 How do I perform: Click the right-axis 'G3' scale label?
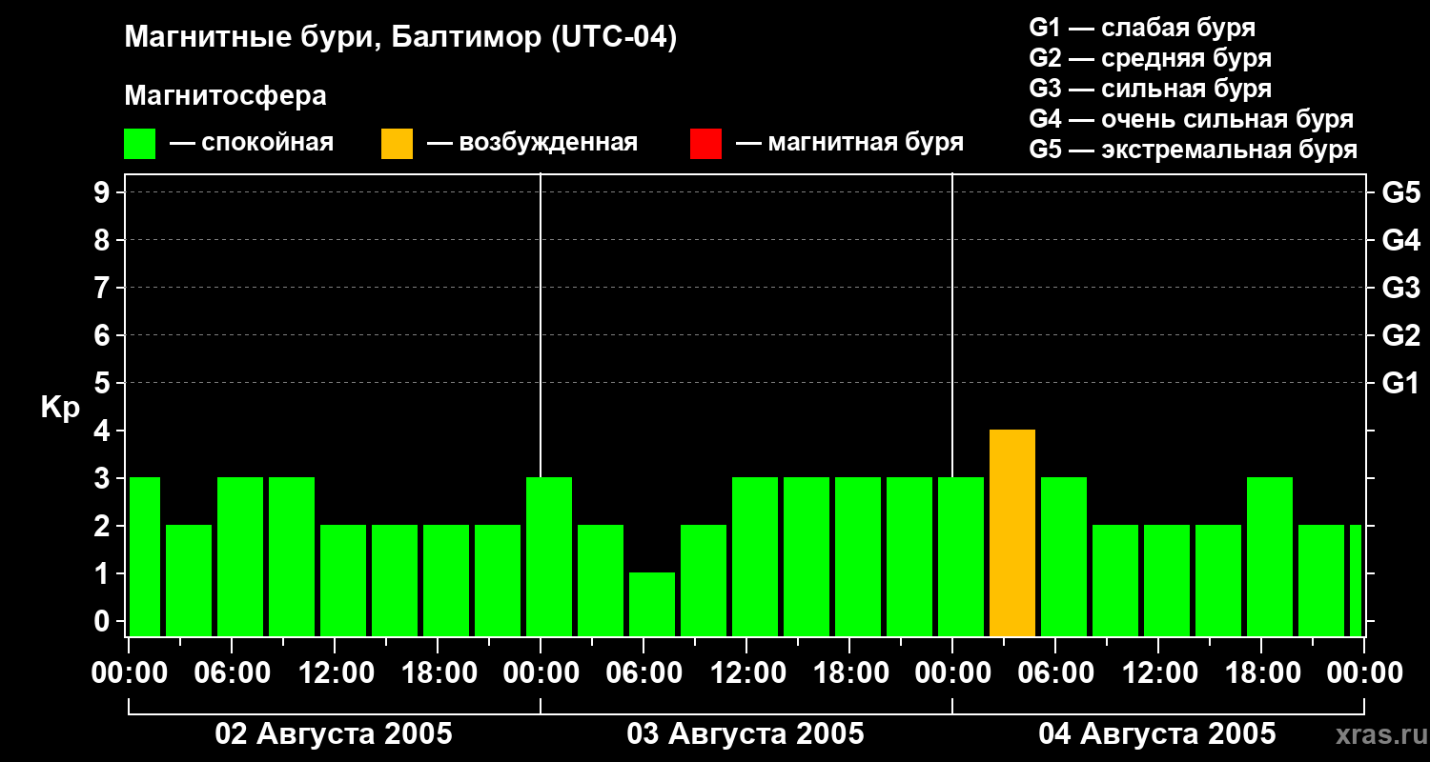pos(1400,288)
